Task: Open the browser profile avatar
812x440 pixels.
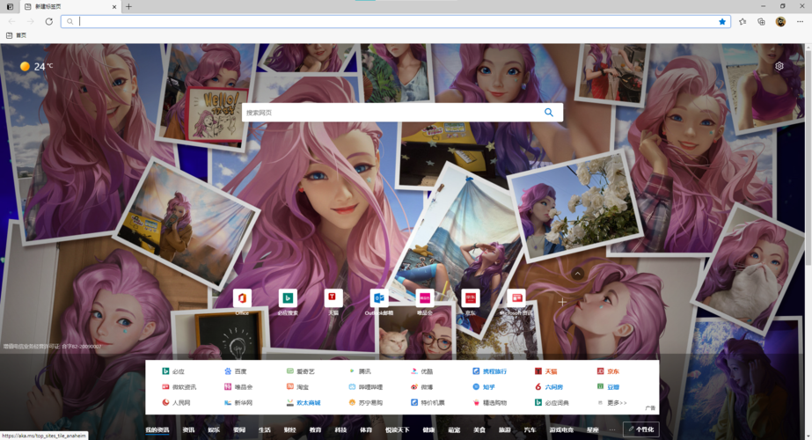Action: click(x=780, y=21)
